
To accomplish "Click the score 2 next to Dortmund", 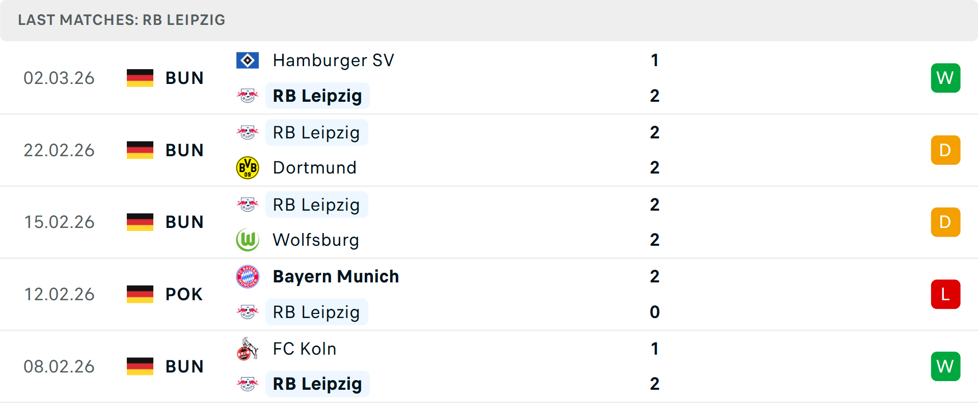I will [x=654, y=167].
